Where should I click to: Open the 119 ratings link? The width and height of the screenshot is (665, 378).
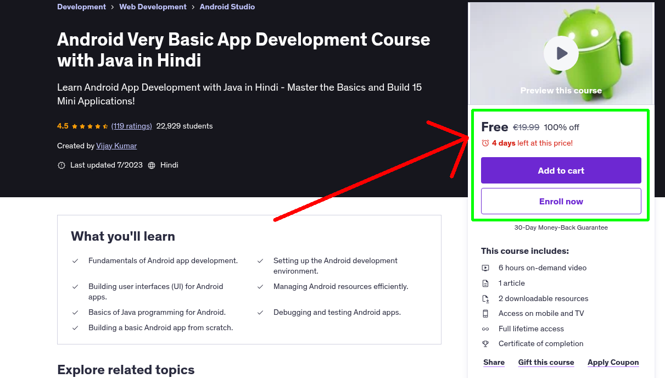coord(132,126)
